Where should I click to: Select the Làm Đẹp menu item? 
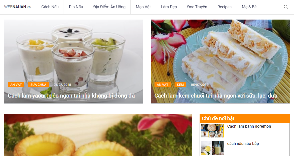click(169, 7)
